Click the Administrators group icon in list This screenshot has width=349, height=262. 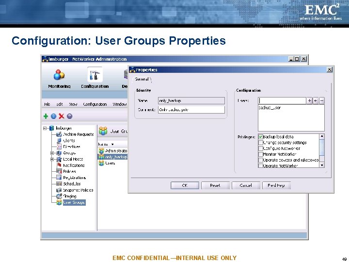pos(101,151)
